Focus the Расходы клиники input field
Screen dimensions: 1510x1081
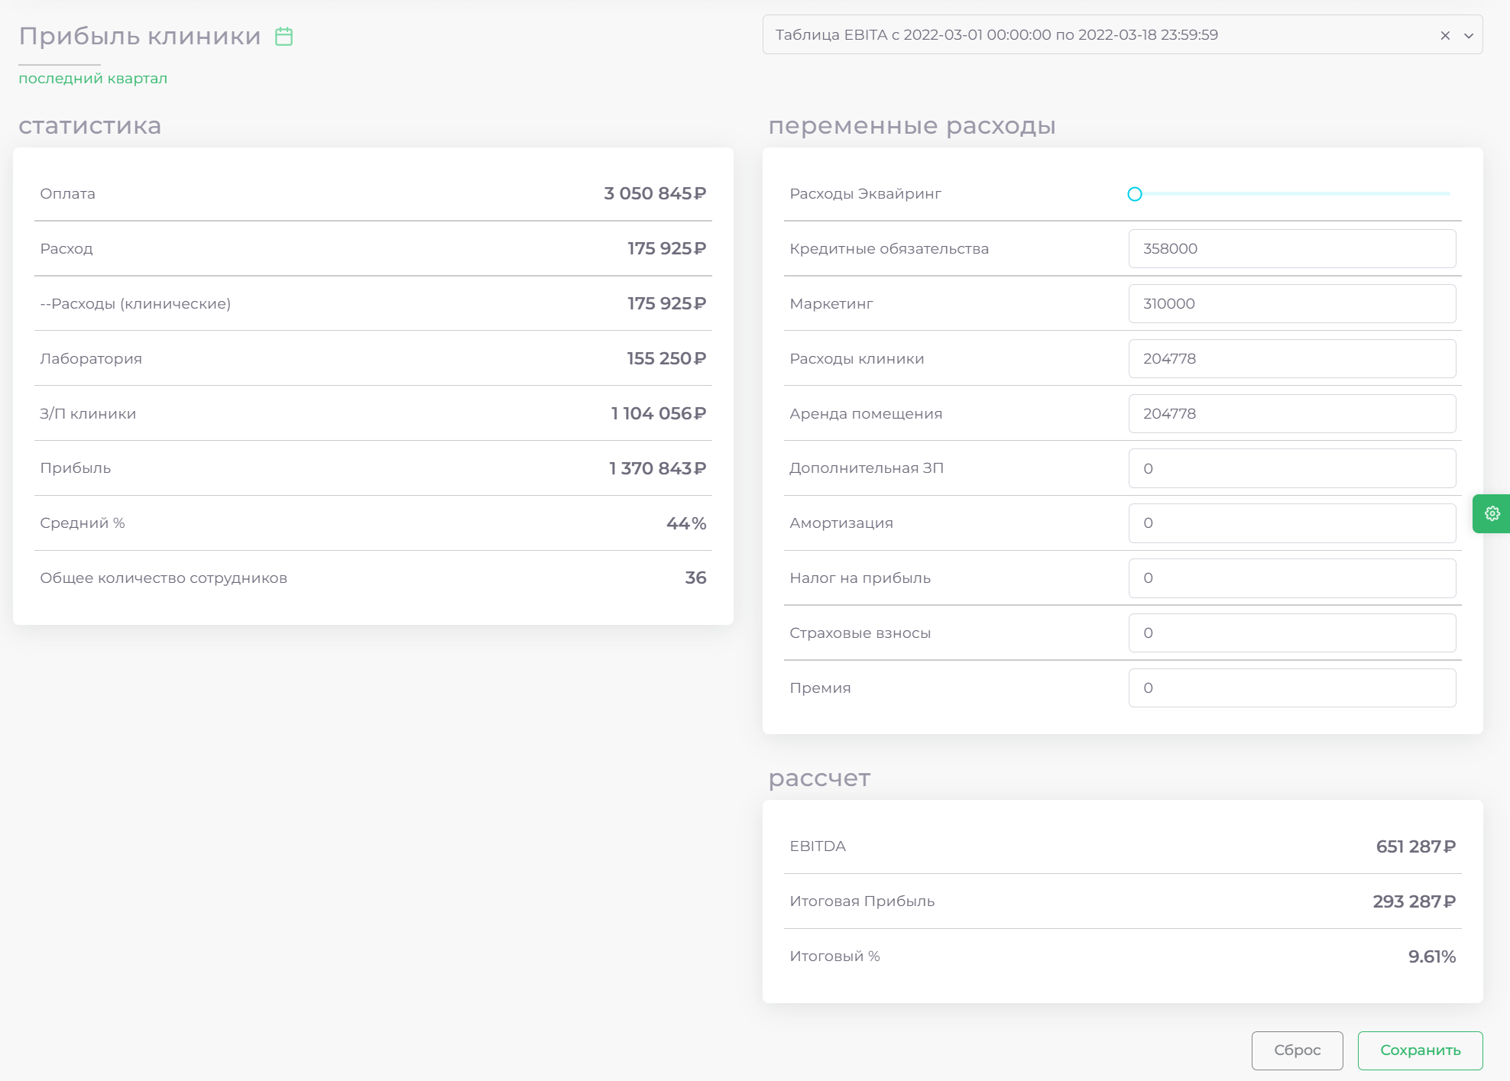(x=1292, y=359)
